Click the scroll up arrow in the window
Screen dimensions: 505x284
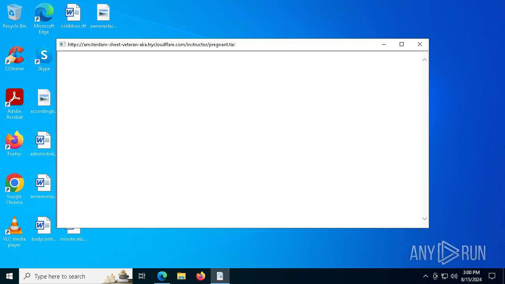(425, 60)
